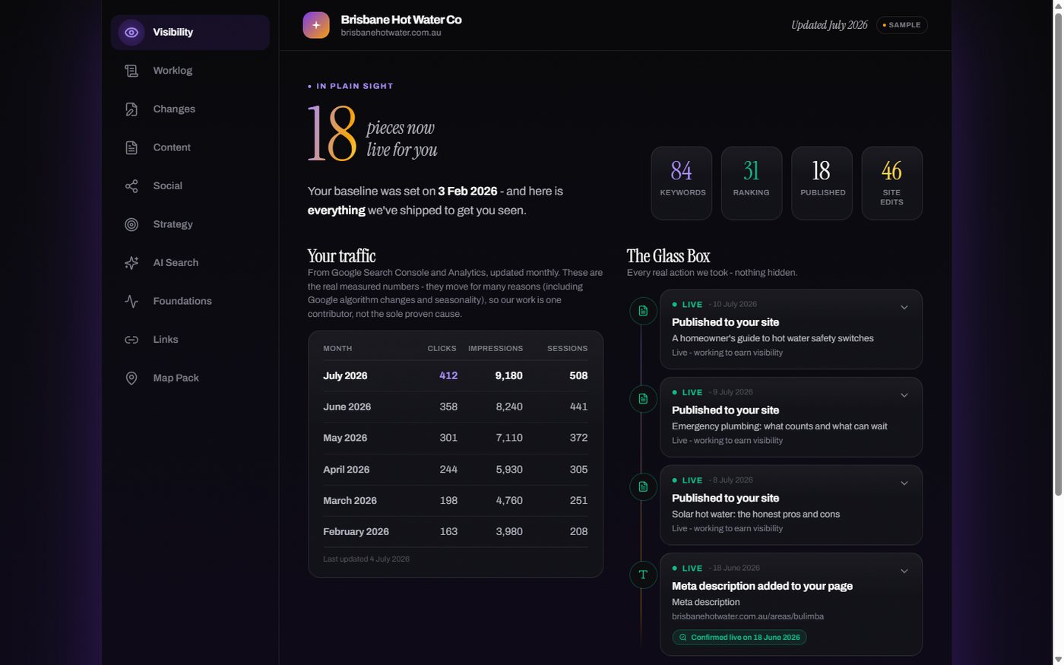Screen dimensions: 1064x665
Task: Click the Updated July 2026 header text
Action: (829, 25)
